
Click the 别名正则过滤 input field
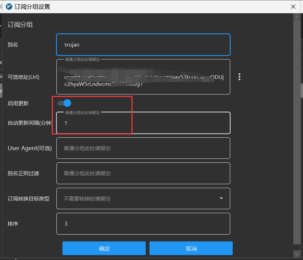click(143, 173)
